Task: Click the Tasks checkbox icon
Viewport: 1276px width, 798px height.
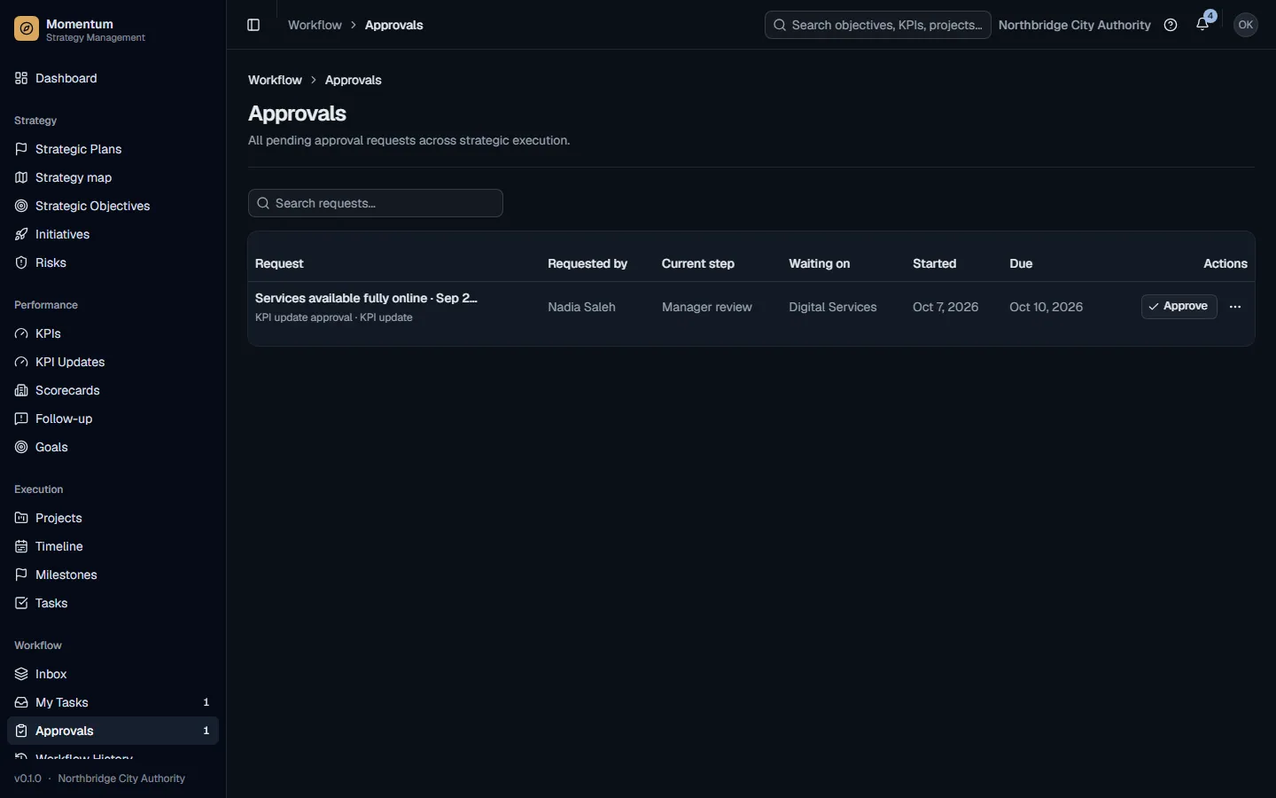Action: pos(21,603)
